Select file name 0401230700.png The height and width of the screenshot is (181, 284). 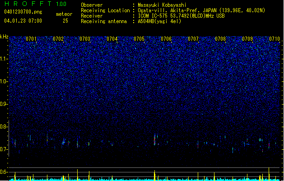23,12
